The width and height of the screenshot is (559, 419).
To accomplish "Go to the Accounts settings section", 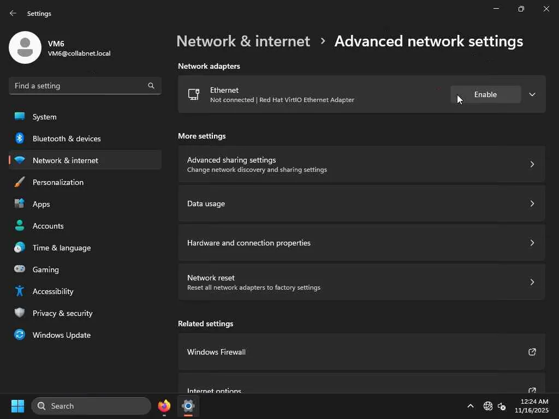I will (48, 226).
